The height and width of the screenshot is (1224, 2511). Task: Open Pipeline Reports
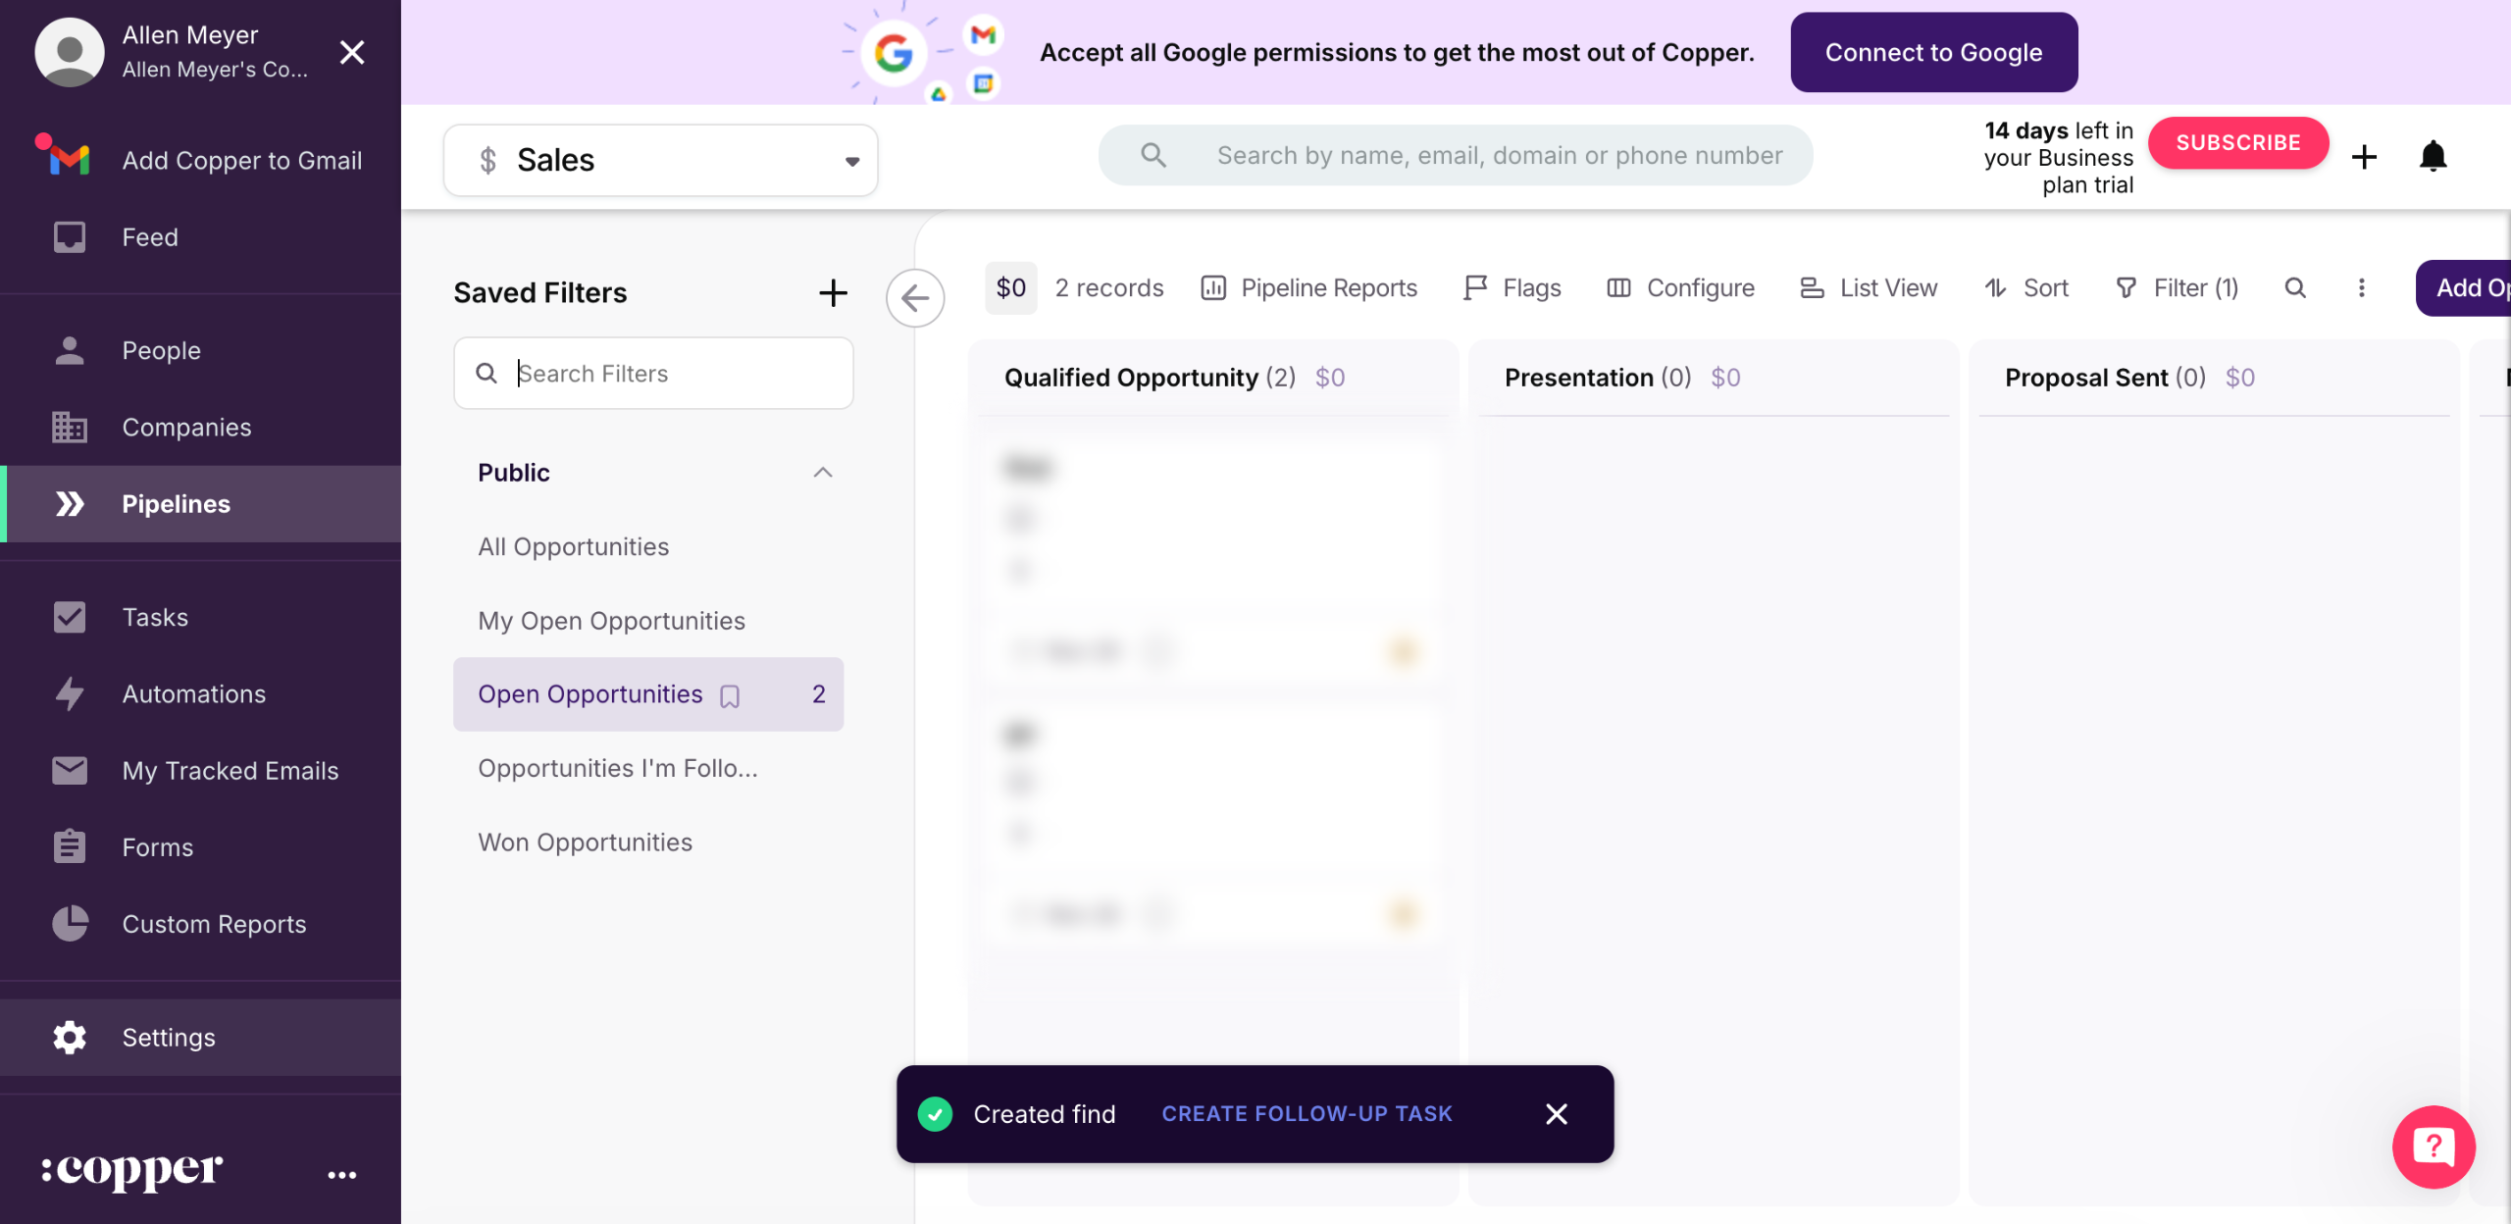[x=1309, y=288]
